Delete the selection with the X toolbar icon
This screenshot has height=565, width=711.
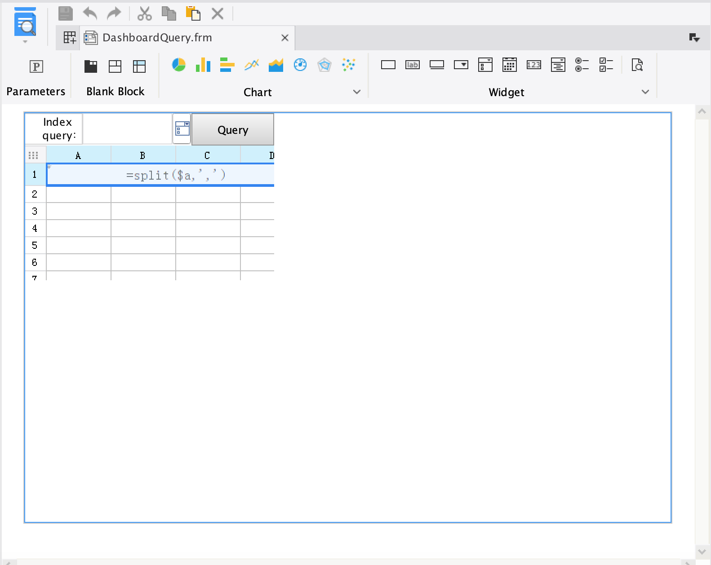(218, 13)
